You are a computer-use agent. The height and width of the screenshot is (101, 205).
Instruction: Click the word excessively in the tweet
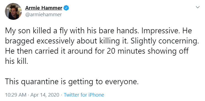[x=56, y=41]
